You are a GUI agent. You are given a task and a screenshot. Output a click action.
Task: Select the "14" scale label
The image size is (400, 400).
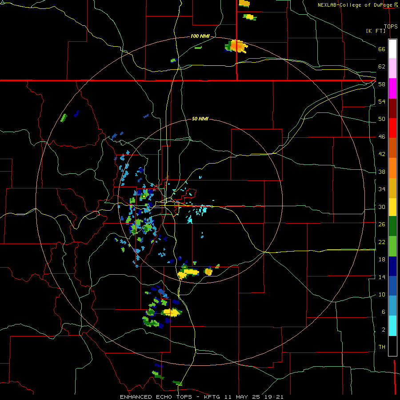382,277
